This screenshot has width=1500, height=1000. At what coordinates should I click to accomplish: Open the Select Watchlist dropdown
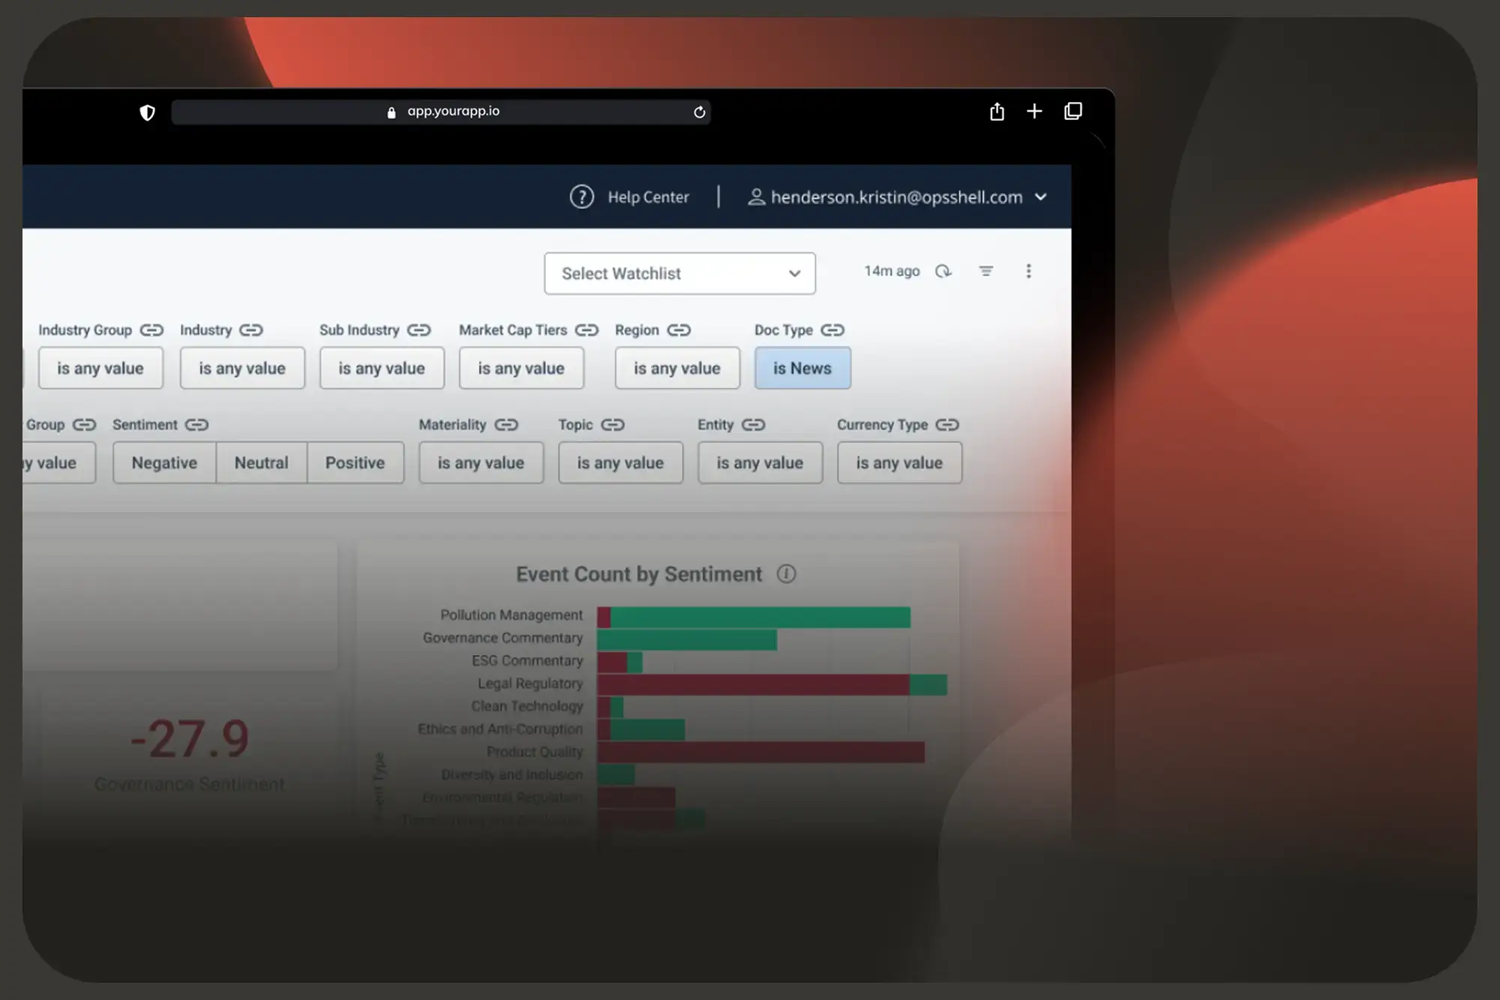point(679,273)
